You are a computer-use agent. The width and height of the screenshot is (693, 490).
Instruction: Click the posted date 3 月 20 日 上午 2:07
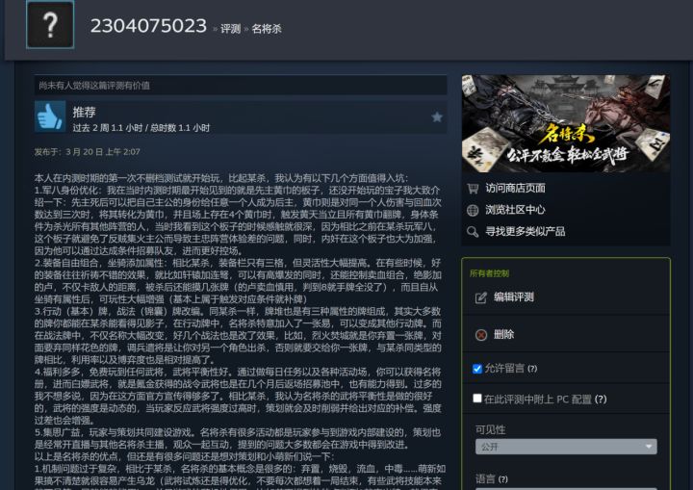point(103,152)
